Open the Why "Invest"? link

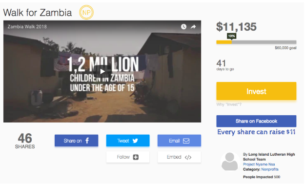click(x=229, y=104)
